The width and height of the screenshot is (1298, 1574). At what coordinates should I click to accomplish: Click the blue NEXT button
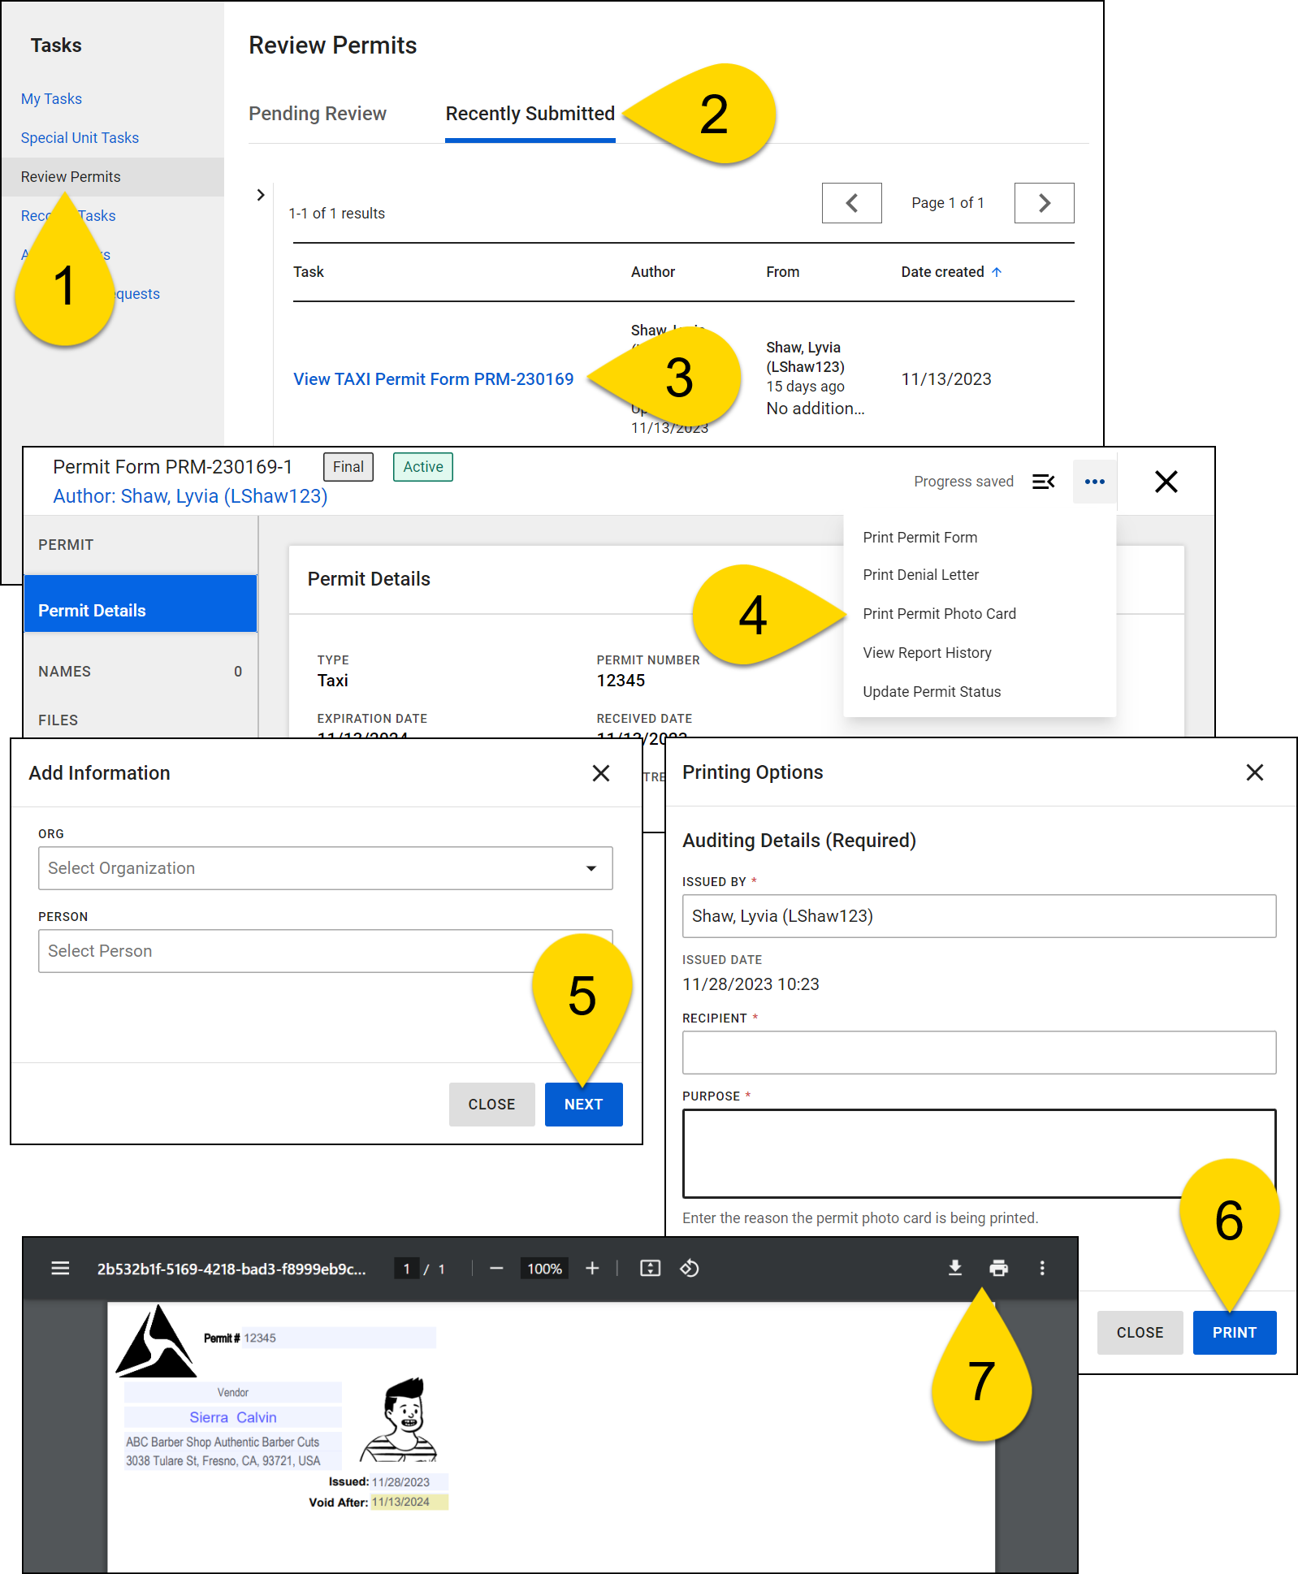coord(583,1105)
